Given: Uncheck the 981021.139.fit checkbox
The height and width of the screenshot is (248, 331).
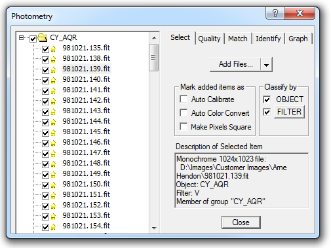Looking at the screenshot, I should tap(45, 70).
